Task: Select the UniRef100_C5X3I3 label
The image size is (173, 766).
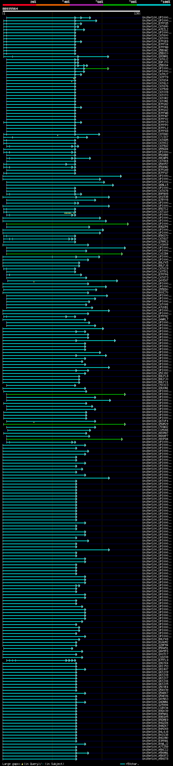Action: (x=155, y=385)
